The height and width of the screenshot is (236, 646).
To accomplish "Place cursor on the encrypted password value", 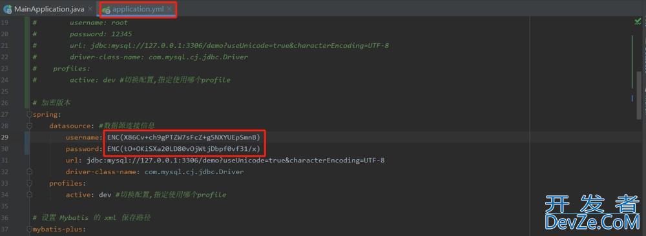I will 183,149.
